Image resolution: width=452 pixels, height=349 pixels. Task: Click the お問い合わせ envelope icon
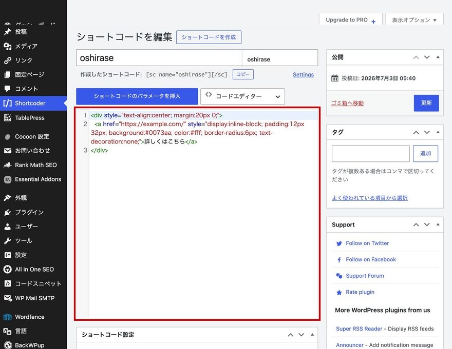(8, 151)
